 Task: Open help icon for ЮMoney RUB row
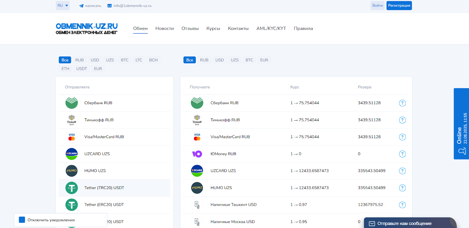(x=402, y=154)
